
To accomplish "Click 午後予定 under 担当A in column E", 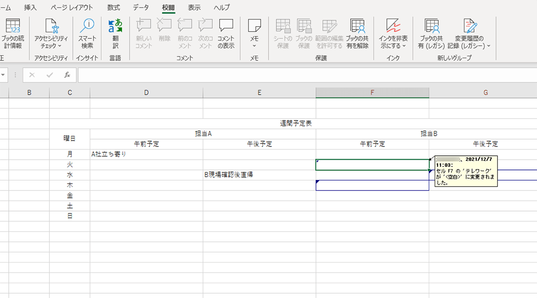I will click(260, 144).
